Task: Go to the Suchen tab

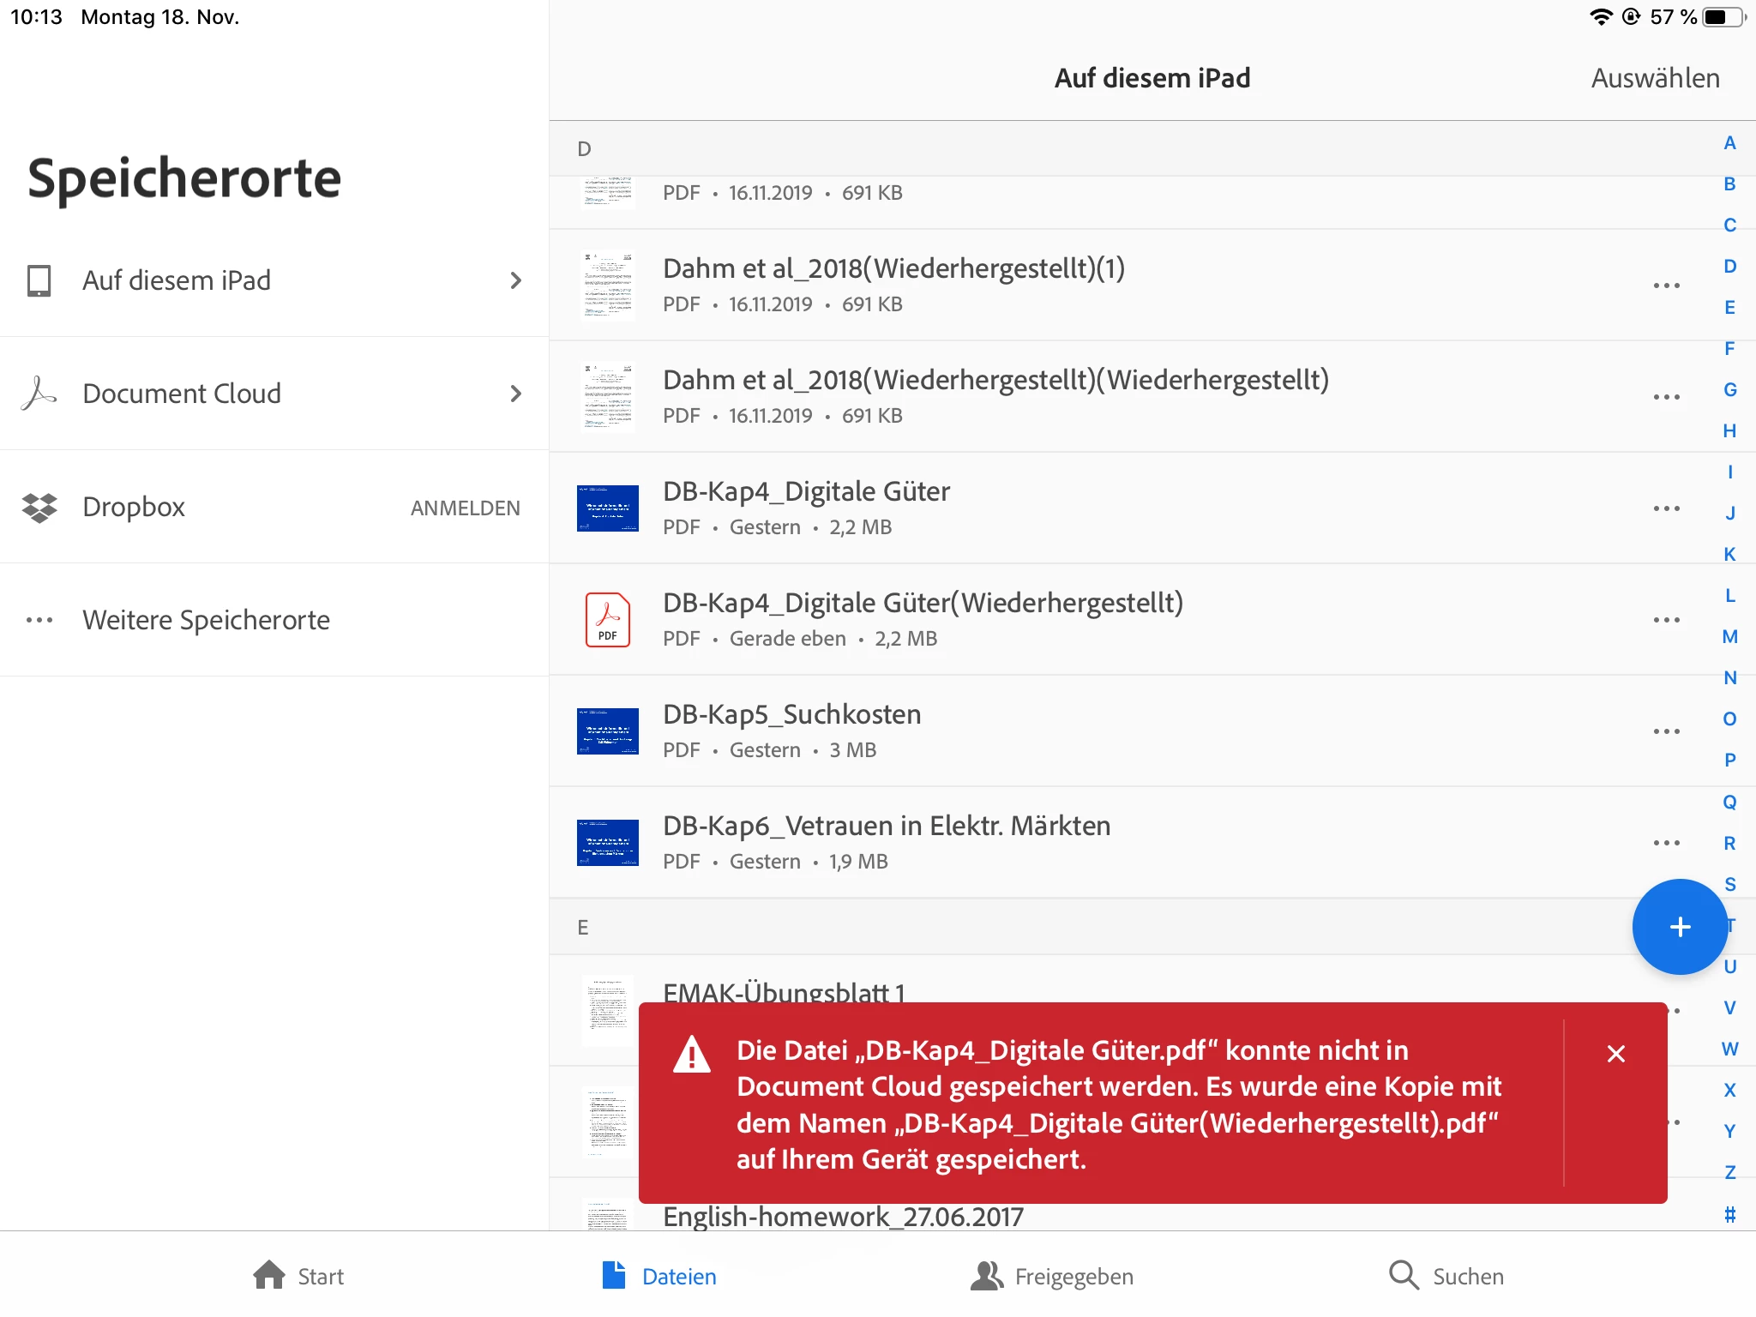Action: [x=1446, y=1276]
